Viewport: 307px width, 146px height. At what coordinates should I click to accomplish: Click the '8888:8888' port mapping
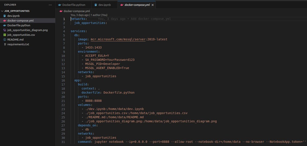(x=94, y=101)
